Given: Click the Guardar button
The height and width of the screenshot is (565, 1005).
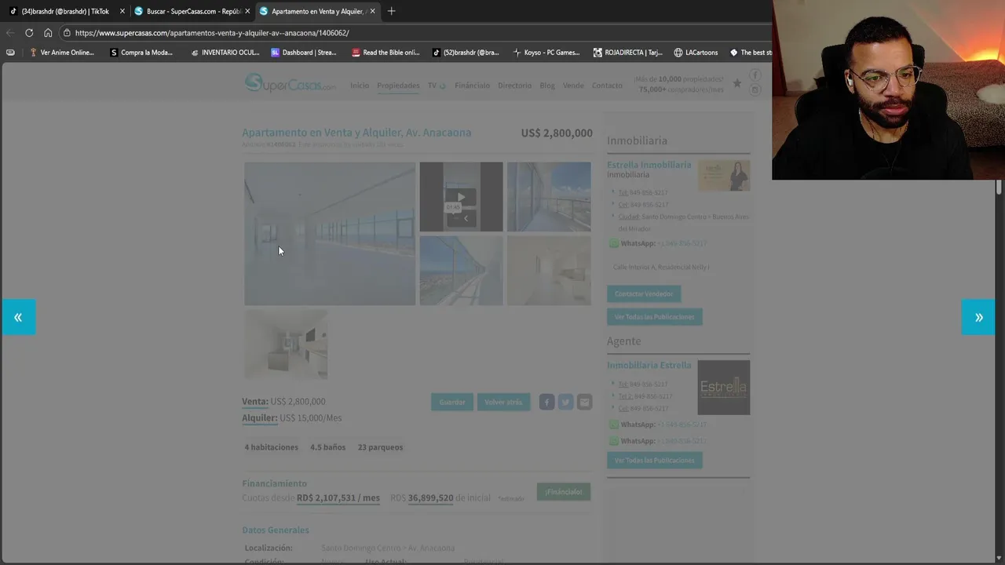Looking at the screenshot, I should (x=452, y=402).
